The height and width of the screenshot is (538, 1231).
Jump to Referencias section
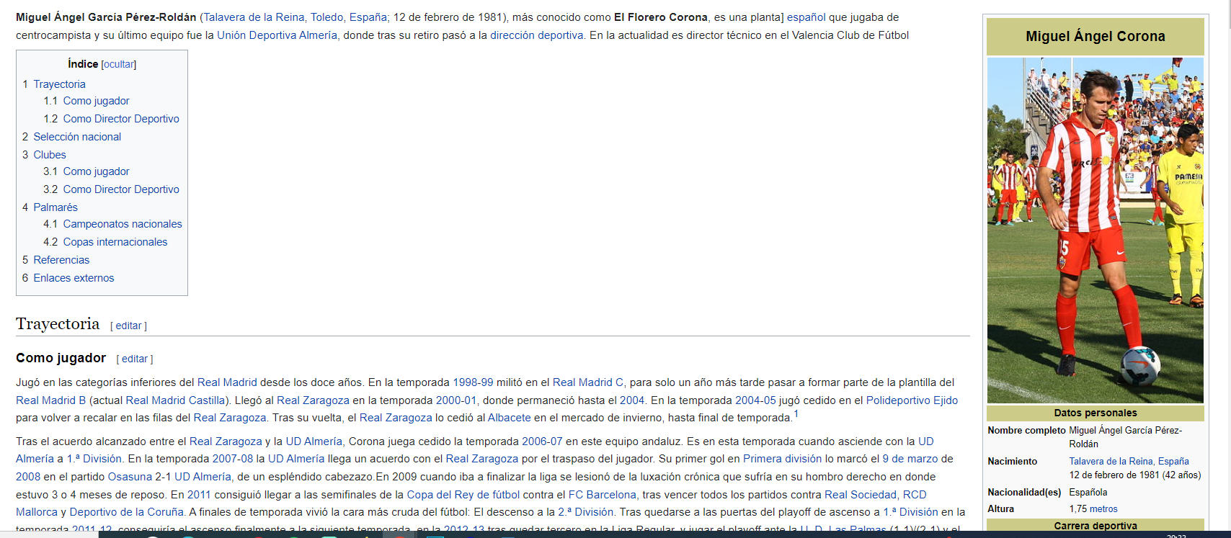click(x=61, y=260)
